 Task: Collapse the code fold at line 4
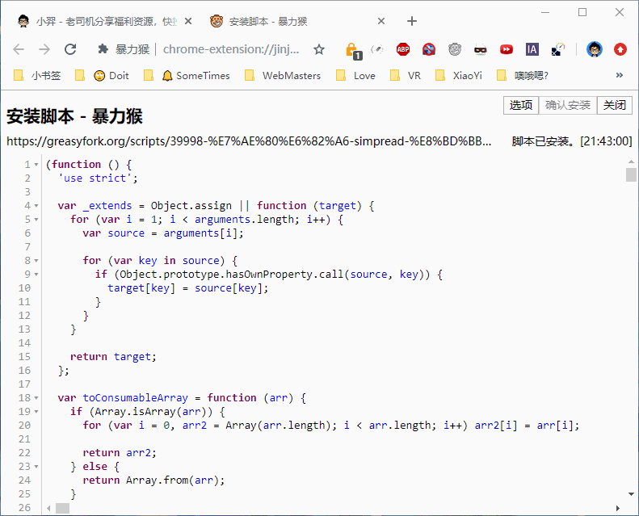[36, 206]
